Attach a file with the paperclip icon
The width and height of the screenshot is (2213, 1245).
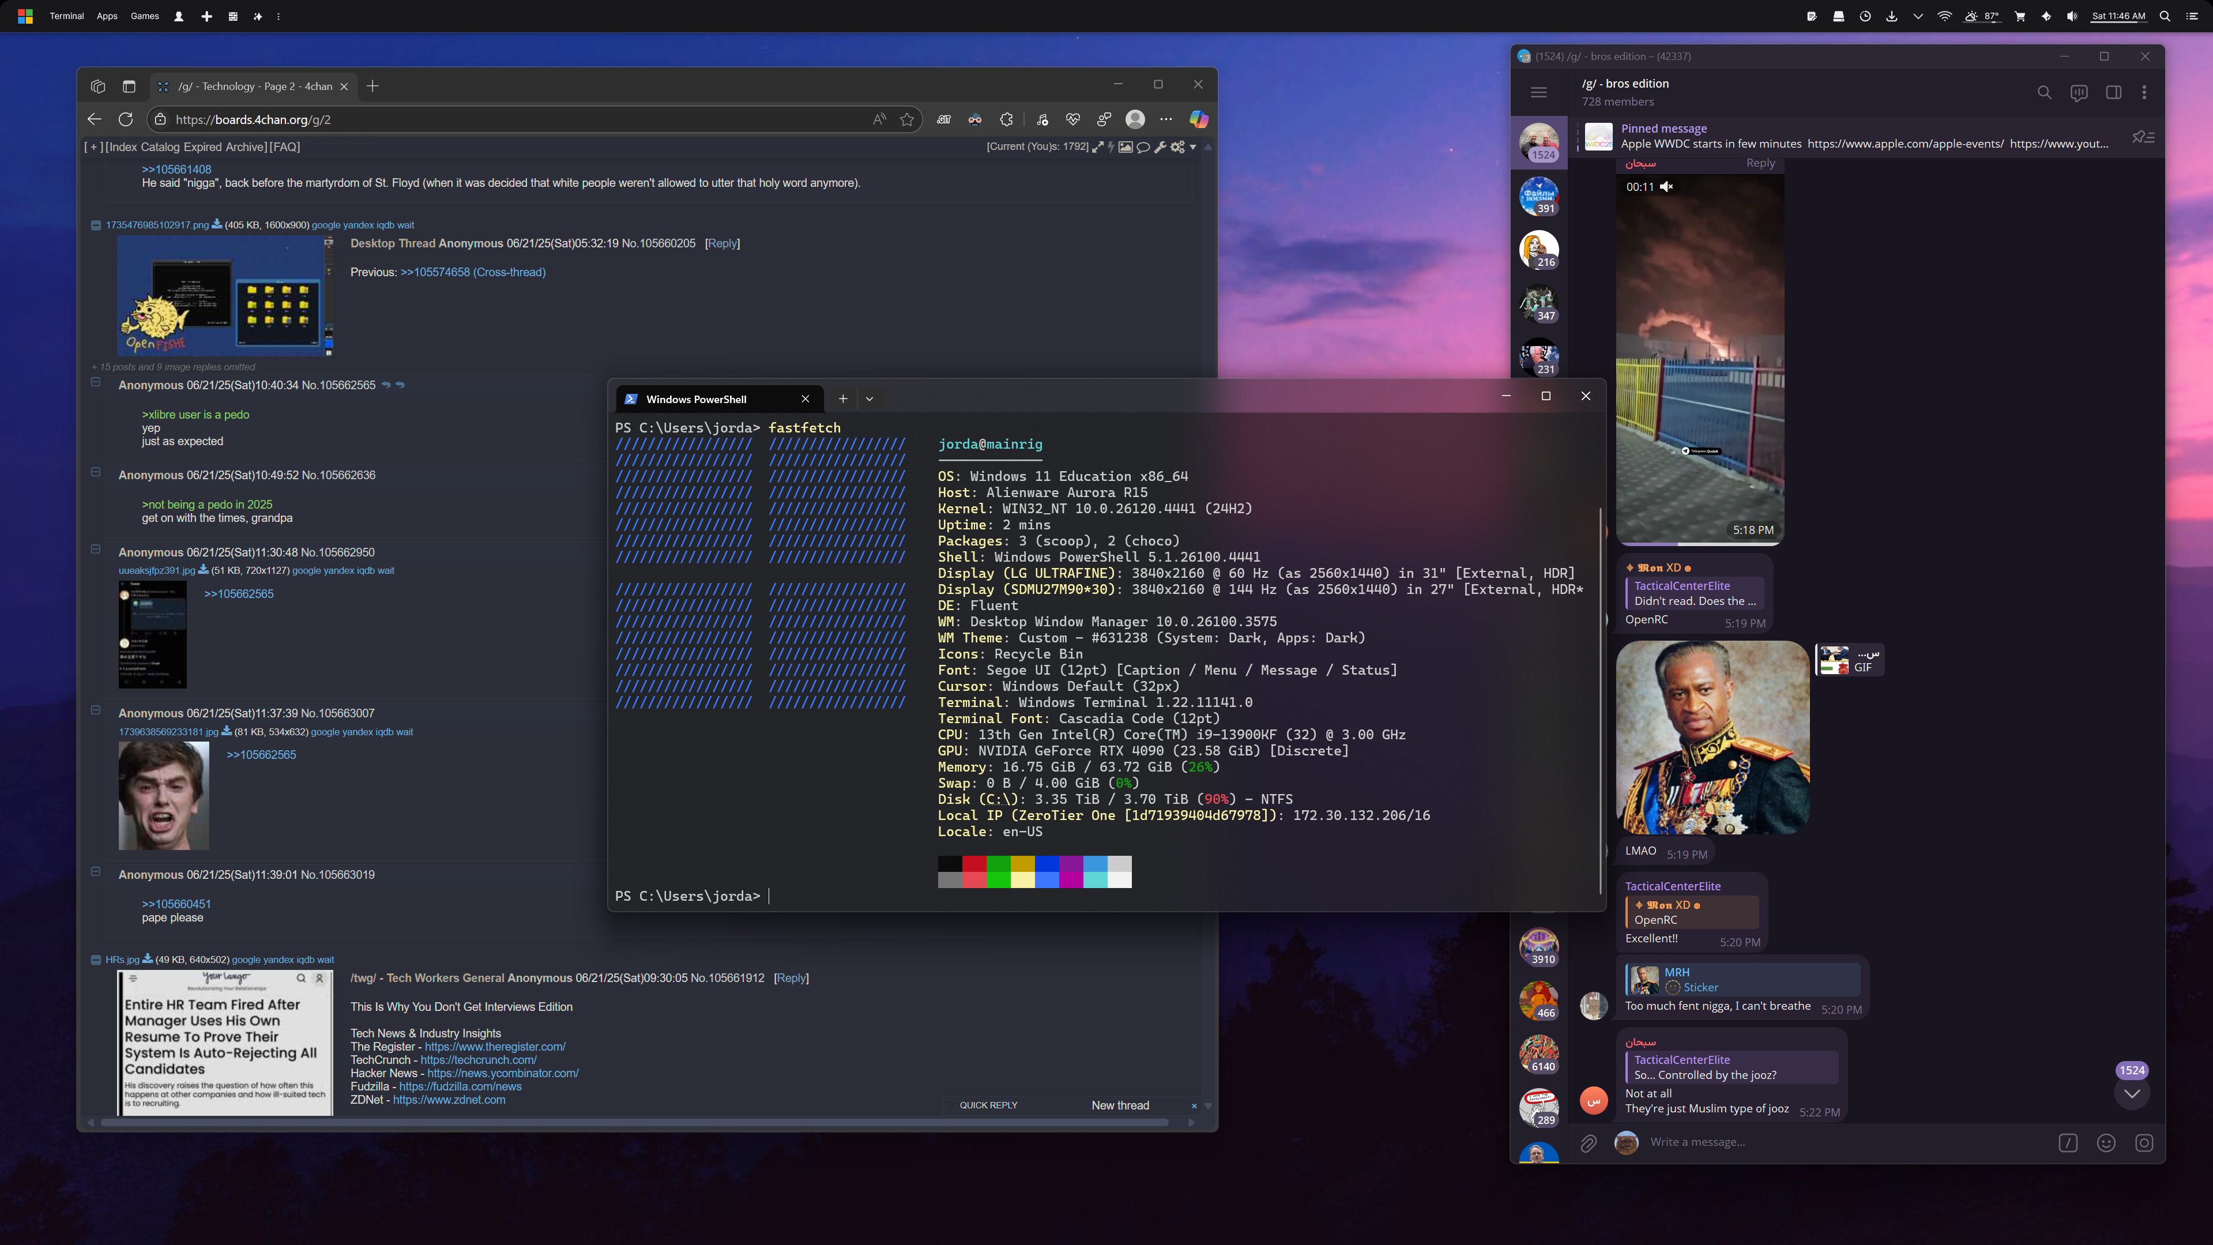coord(1589,1143)
